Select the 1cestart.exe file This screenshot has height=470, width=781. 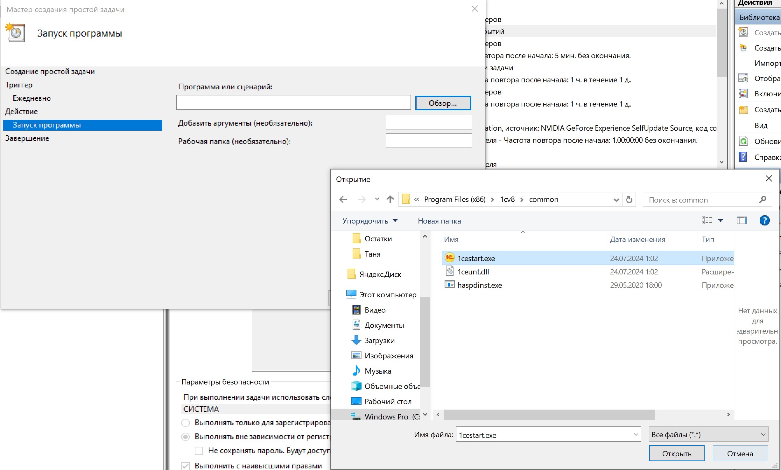476,258
